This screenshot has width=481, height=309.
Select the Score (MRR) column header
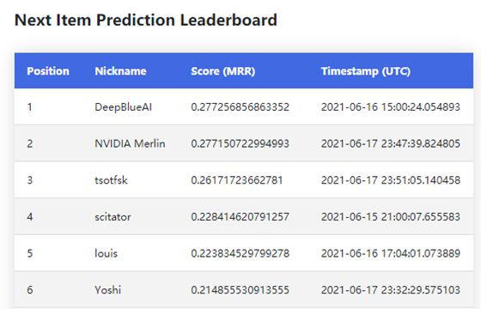tap(223, 71)
